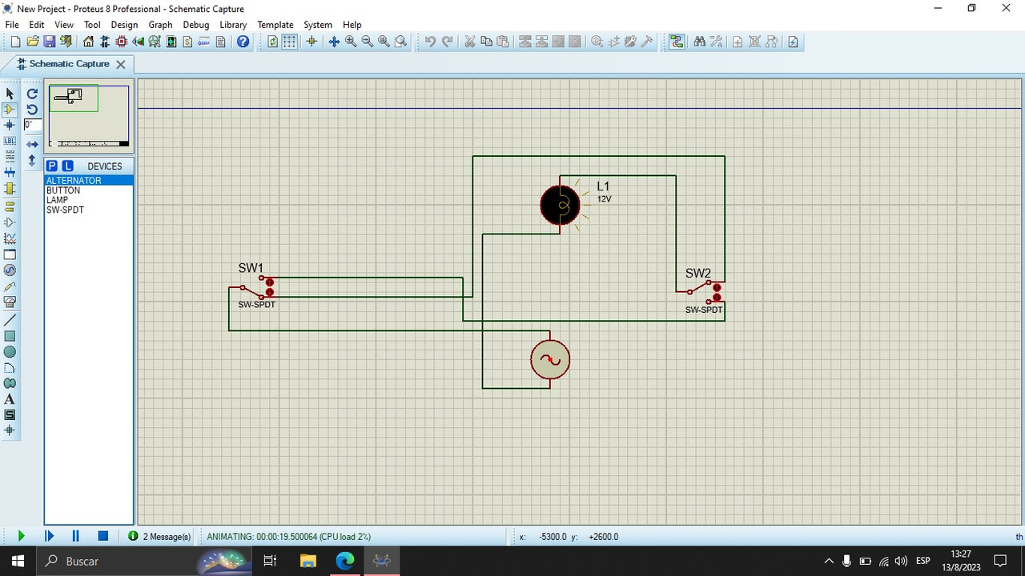Image resolution: width=1025 pixels, height=576 pixels.
Task: Zoom out of the schematic
Action: [x=368, y=42]
